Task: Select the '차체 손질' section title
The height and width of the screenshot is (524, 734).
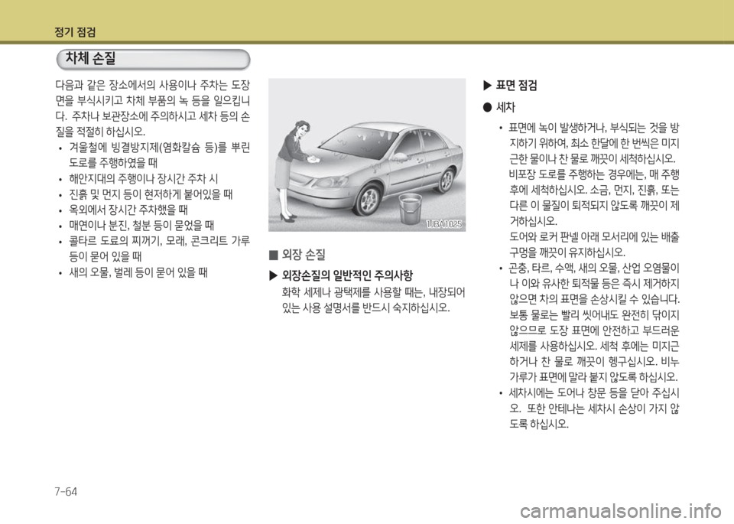Action: 90,59
